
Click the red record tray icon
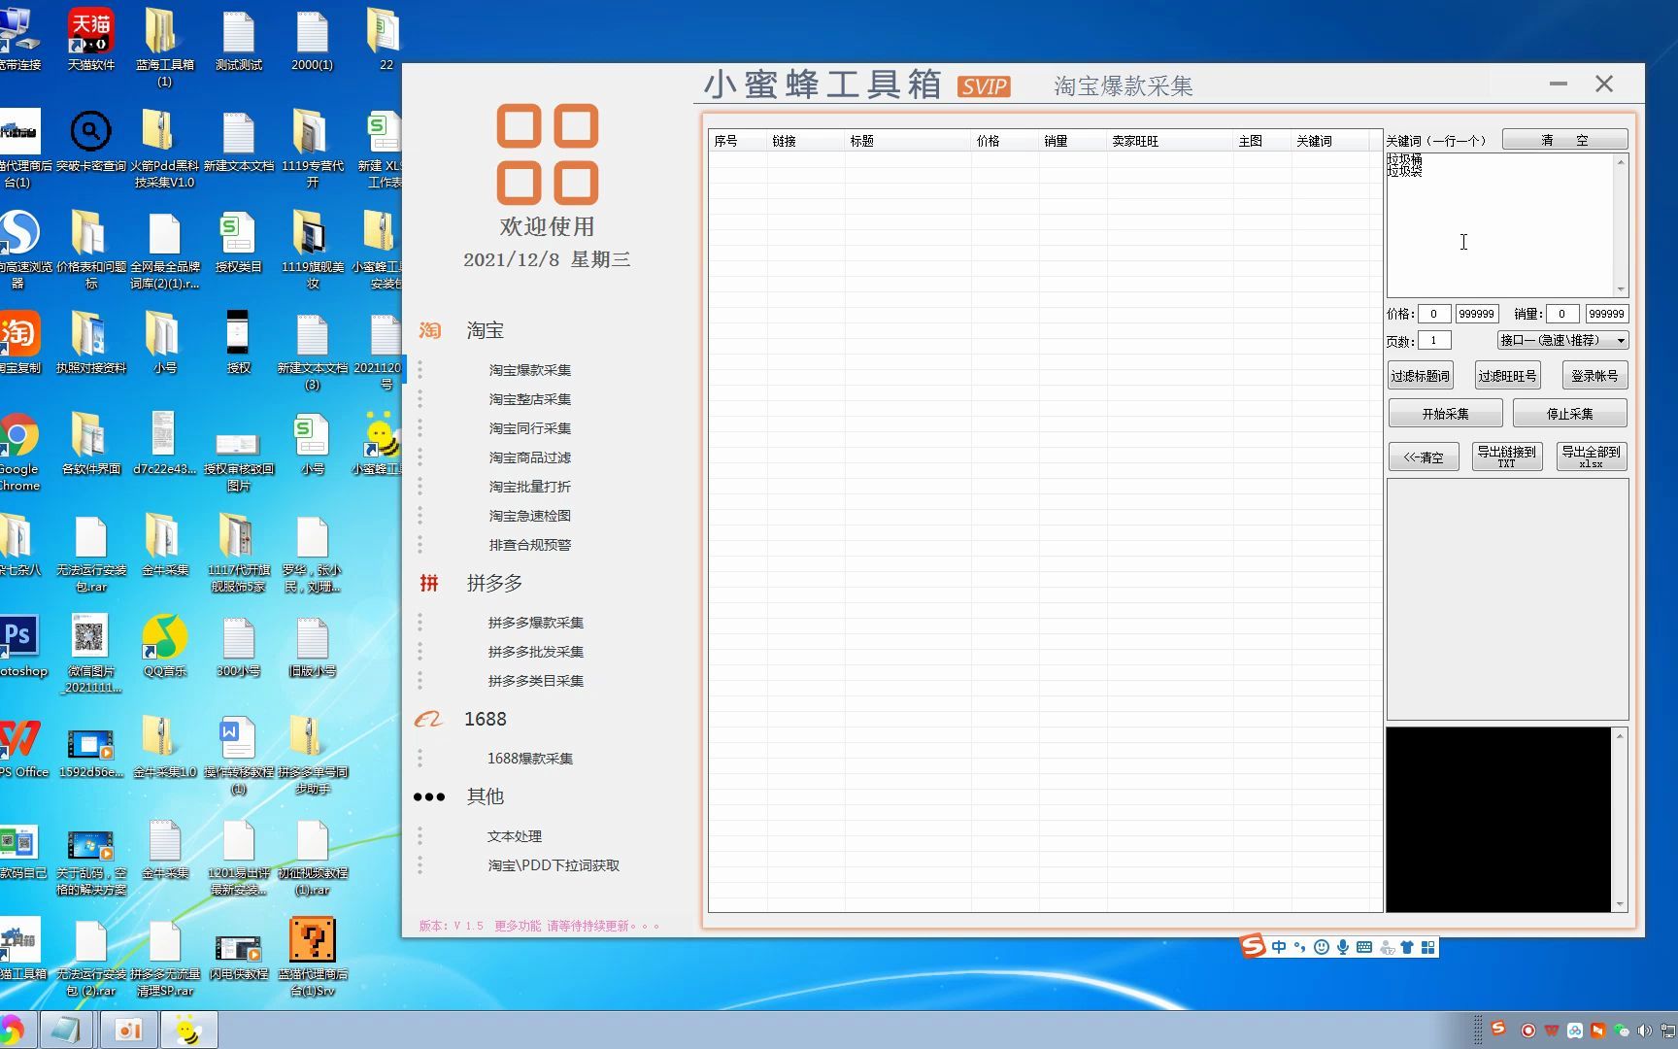click(1527, 1031)
